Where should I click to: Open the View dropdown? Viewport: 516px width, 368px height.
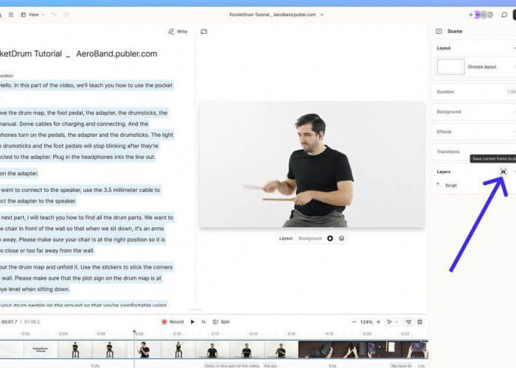click(x=32, y=15)
